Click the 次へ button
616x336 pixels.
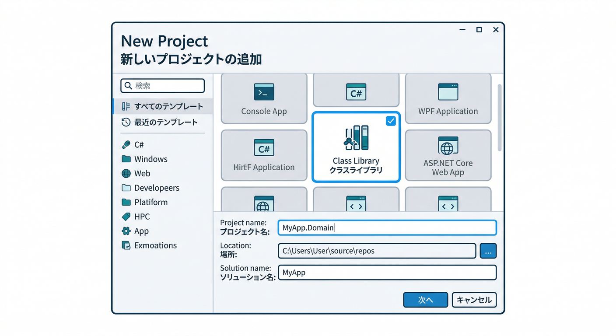coord(425,300)
